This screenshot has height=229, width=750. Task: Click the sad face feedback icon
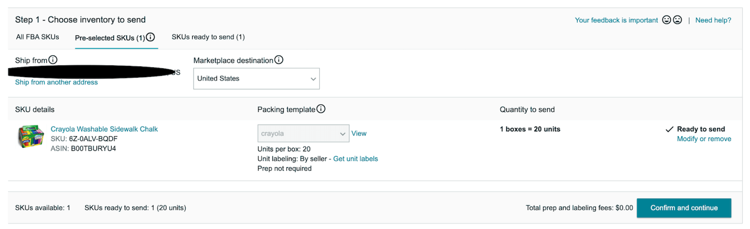[677, 20]
